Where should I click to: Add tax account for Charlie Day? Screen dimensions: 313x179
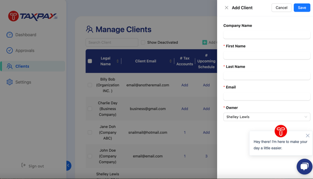pyautogui.click(x=185, y=109)
